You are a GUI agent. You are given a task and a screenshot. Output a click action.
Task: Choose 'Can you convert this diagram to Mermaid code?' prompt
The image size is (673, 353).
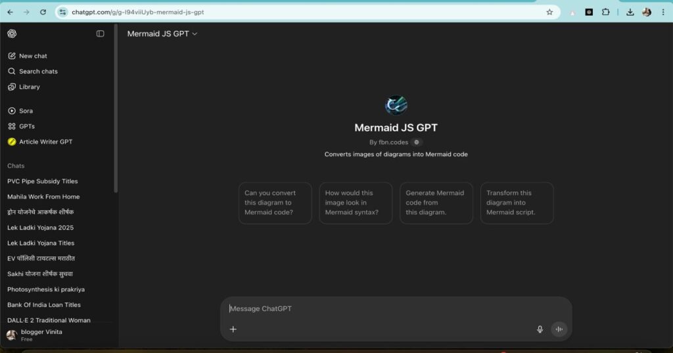275,203
